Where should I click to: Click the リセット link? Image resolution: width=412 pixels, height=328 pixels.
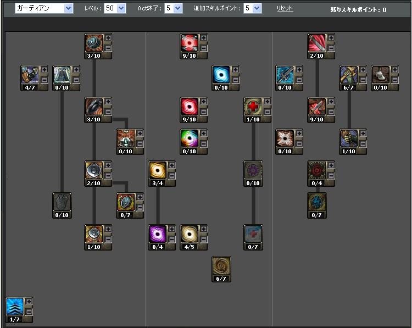(285, 8)
